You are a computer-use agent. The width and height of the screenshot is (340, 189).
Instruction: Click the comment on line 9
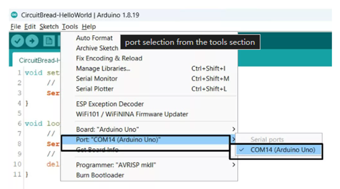(51, 154)
